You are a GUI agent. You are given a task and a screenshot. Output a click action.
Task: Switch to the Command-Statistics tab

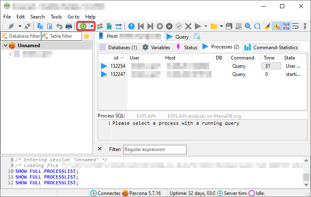[x=271, y=47]
